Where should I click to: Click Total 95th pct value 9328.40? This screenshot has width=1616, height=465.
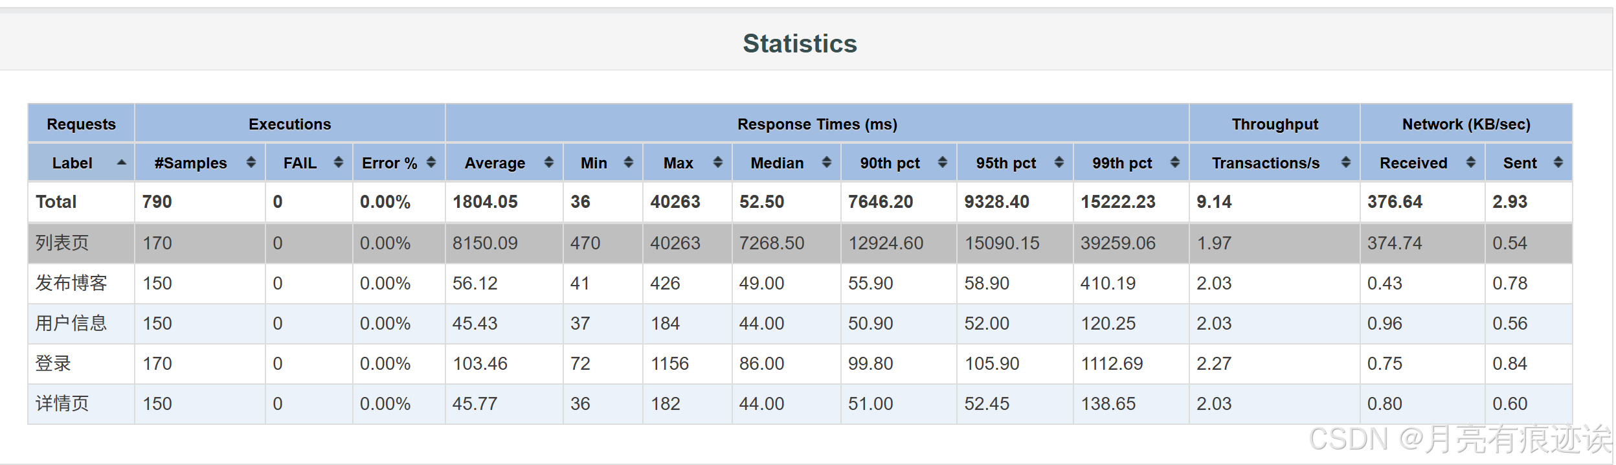pos(996,202)
